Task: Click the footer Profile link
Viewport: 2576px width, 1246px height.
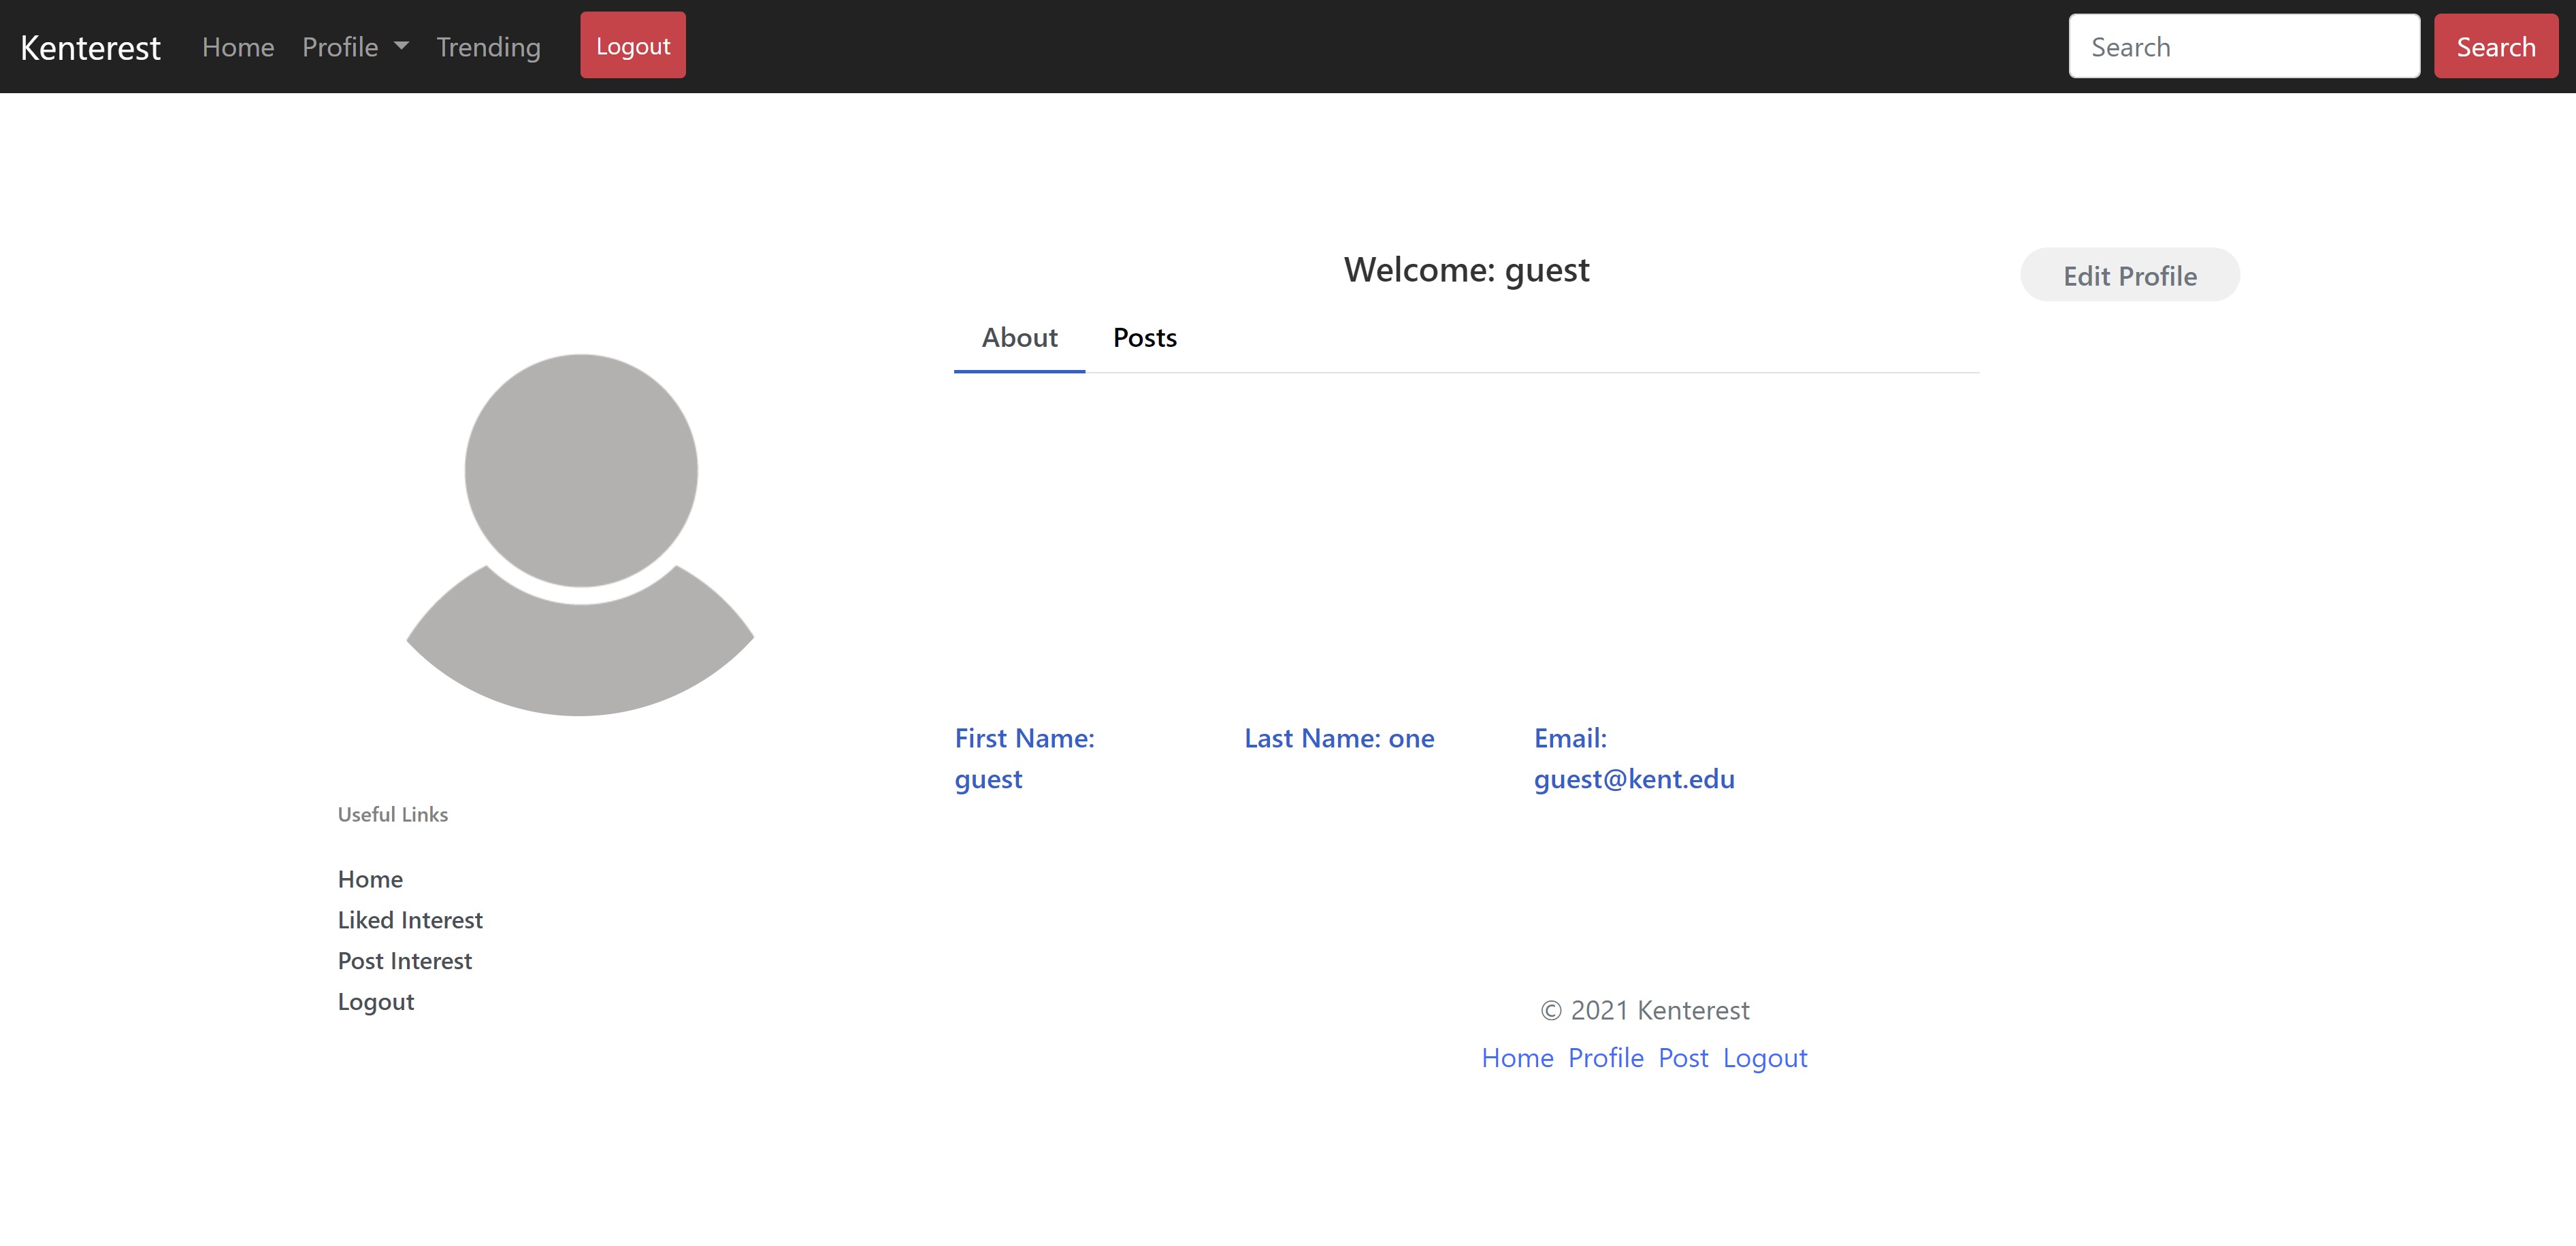Action: pos(1606,1058)
